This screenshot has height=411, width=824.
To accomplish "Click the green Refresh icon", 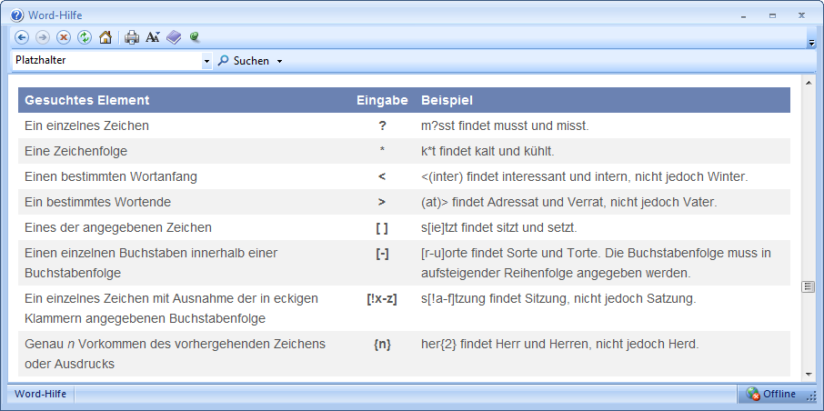I will pos(85,37).
